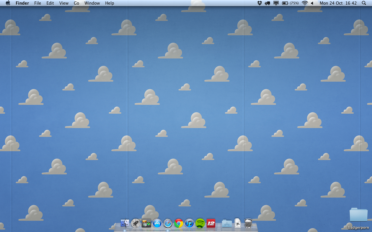Viewport: 372px width, 232px height.
Task: Click the red 12 app icon
Action: [x=211, y=223]
